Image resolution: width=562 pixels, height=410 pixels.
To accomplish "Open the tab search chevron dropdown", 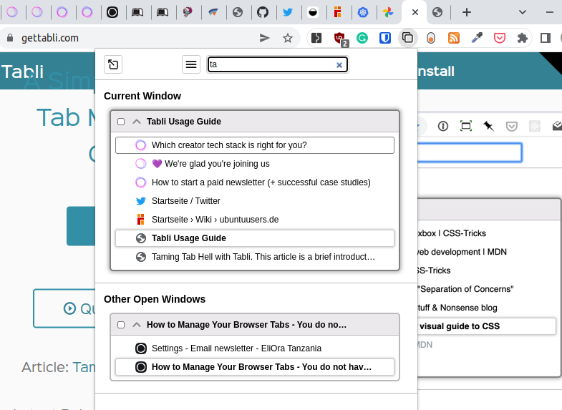I will pos(523,12).
